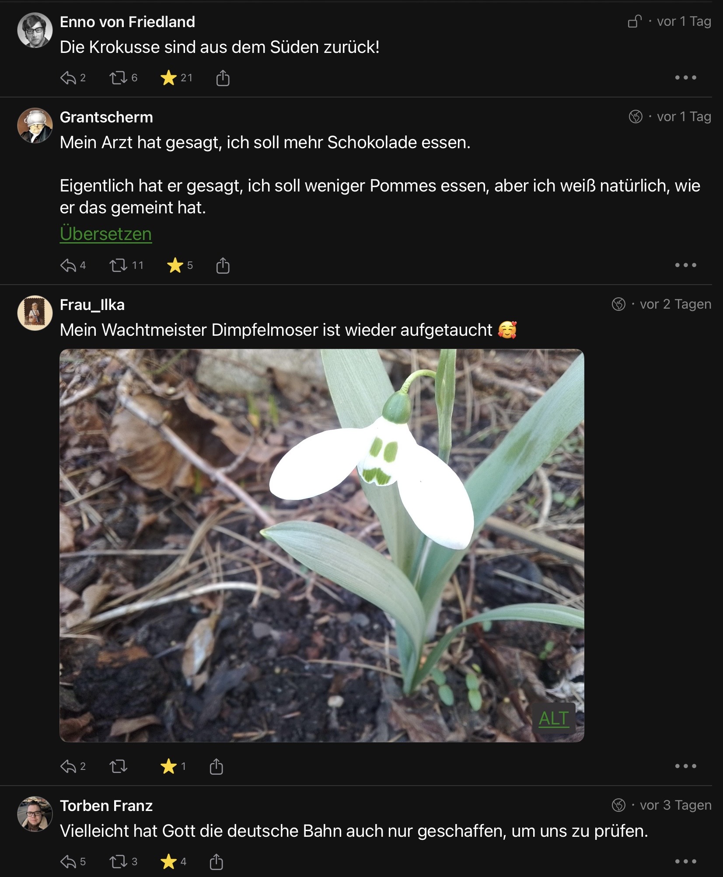
Task: Boost Grantscherm's post with 11 boosts
Action: tap(118, 265)
